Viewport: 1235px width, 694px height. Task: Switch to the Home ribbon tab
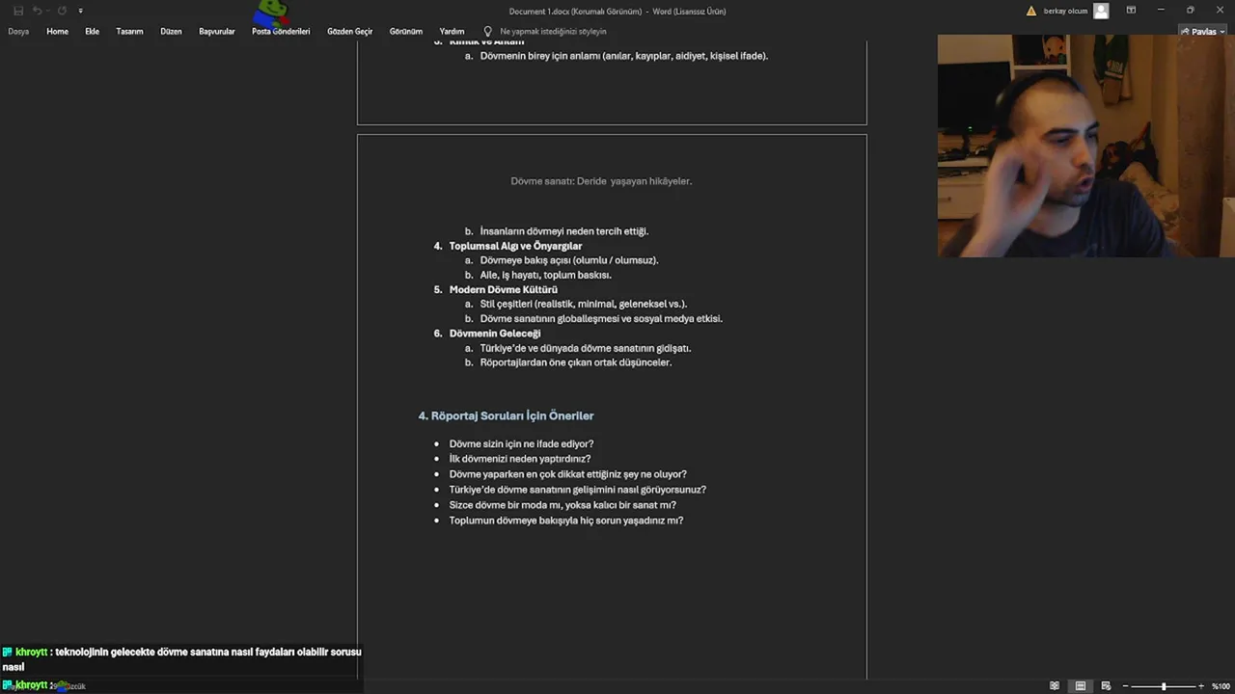[57, 31]
